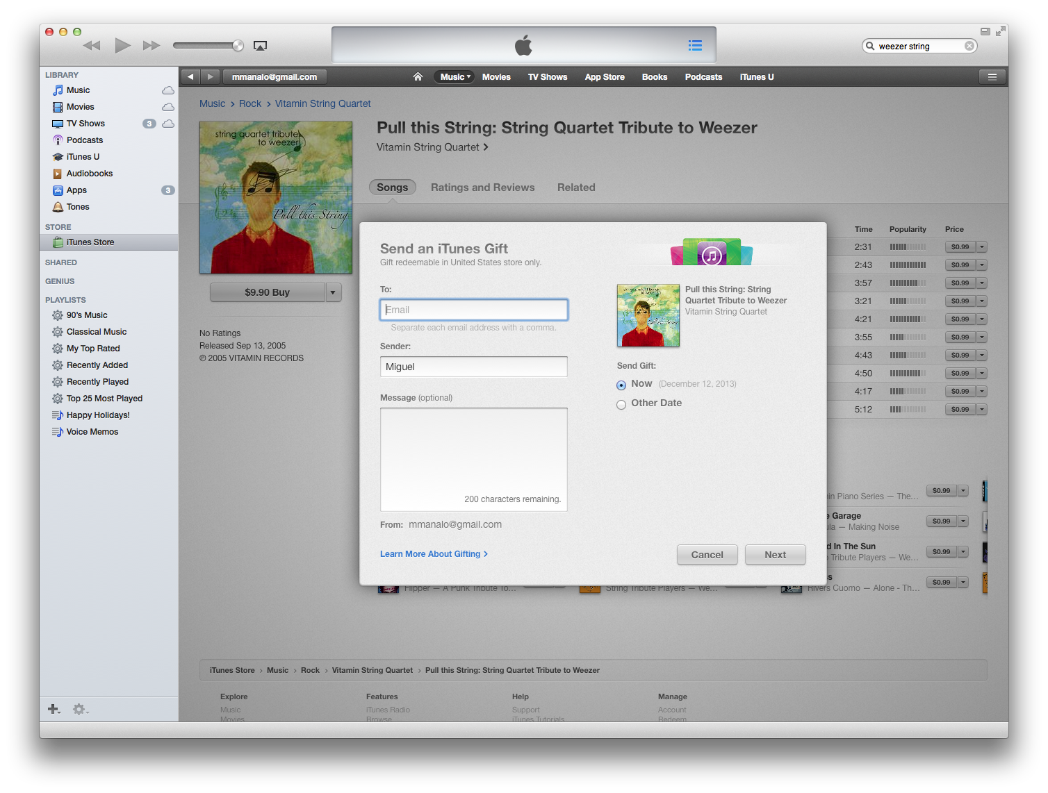Open Movies in the store navigation
This screenshot has width=1048, height=793.
(496, 77)
